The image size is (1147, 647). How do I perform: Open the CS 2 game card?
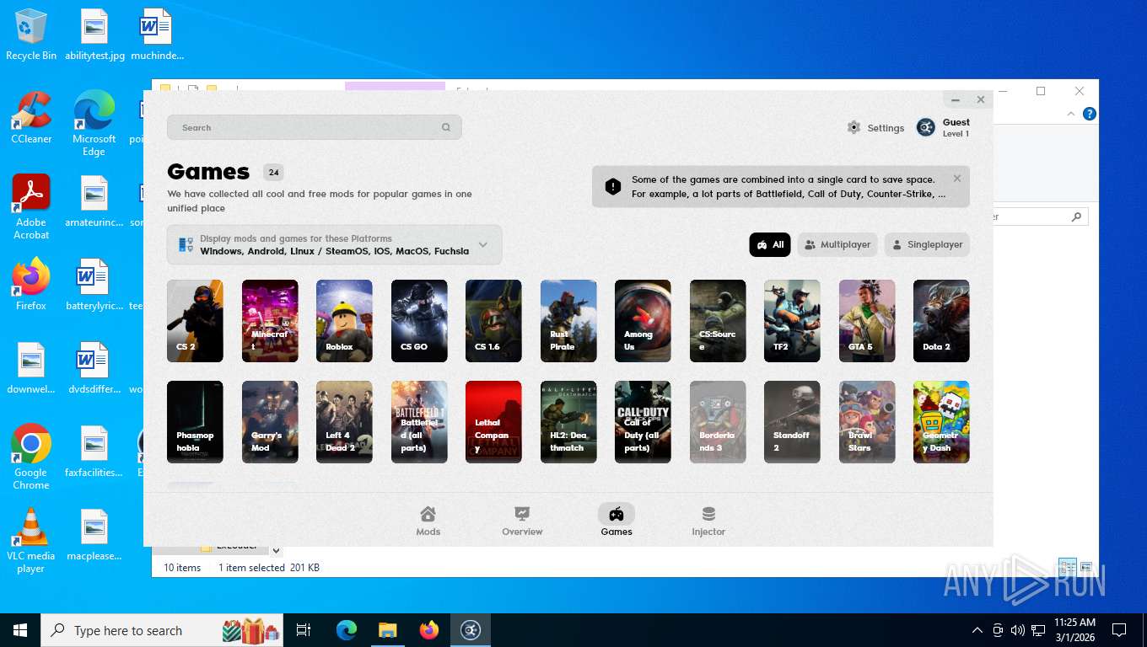click(195, 321)
